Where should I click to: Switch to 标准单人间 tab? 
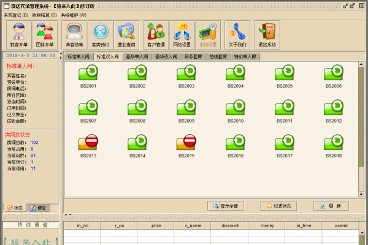(x=79, y=57)
